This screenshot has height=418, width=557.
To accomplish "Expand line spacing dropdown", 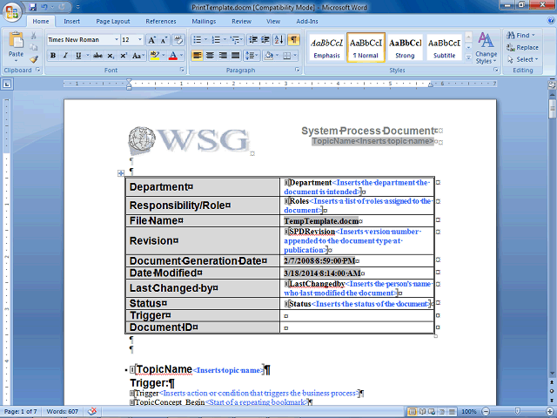I will pos(258,56).
